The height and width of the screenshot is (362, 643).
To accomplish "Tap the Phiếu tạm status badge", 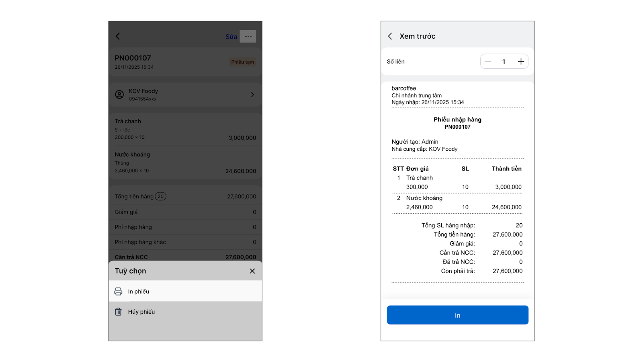I will (242, 62).
